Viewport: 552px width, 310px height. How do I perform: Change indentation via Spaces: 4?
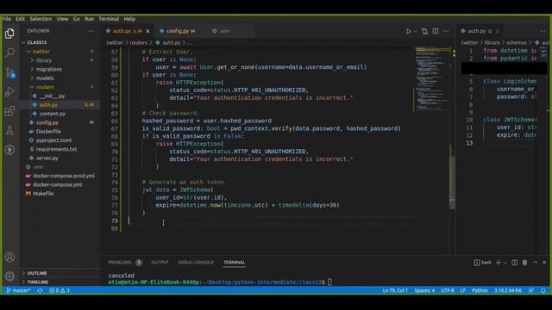424,290
